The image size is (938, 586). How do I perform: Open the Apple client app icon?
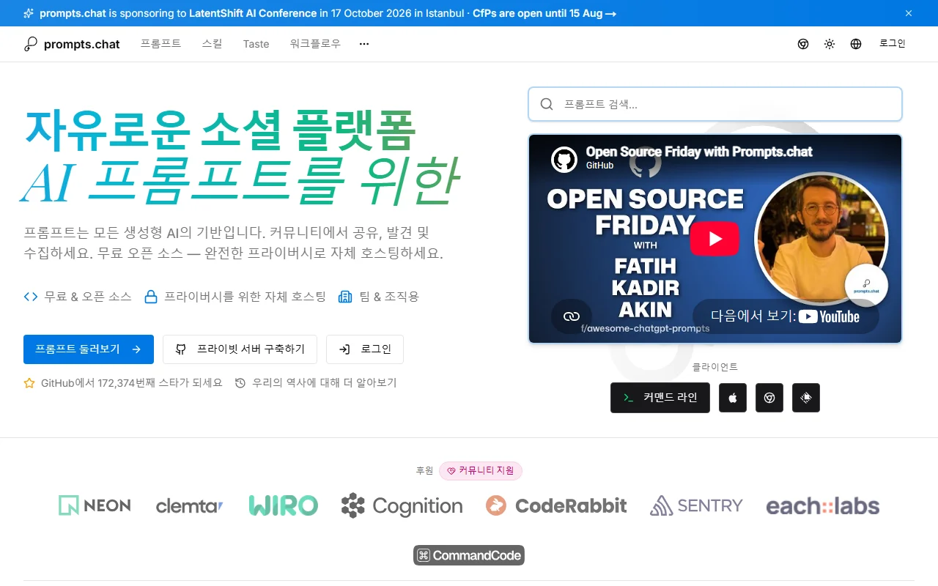point(733,398)
